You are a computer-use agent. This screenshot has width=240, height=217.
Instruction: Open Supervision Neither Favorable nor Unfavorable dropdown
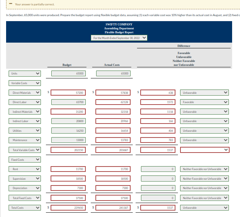pyautogui.click(x=204, y=179)
